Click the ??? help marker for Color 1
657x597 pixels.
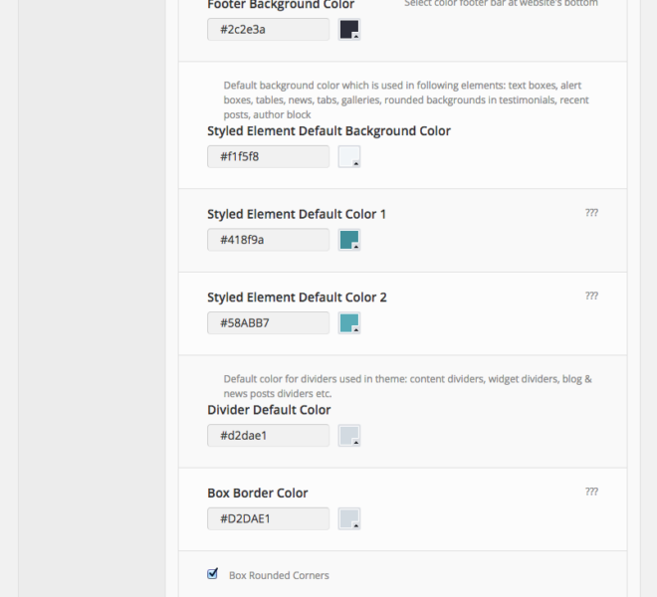pyautogui.click(x=591, y=213)
